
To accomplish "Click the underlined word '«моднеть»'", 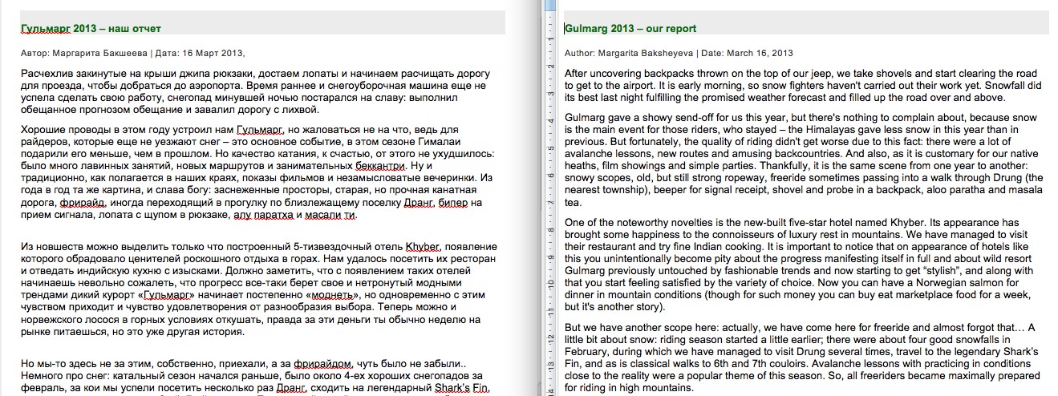I will pyautogui.click(x=334, y=297).
